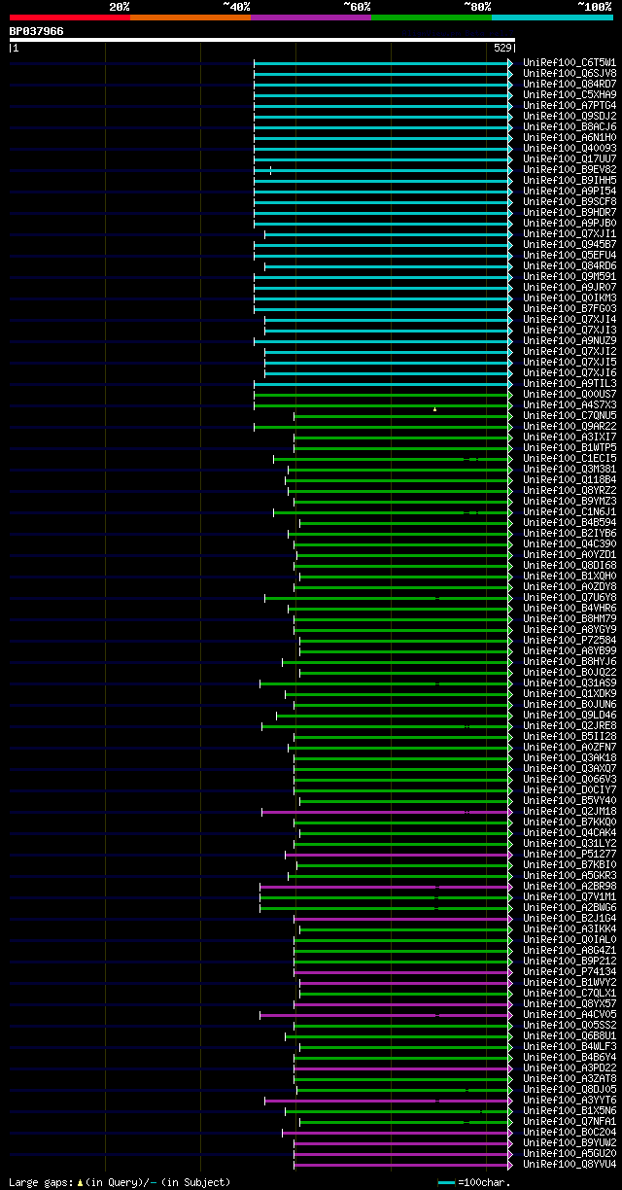Click the alignment bar for UniRef100_A3YYT6
The height and width of the screenshot is (1190, 622).
389,1101
